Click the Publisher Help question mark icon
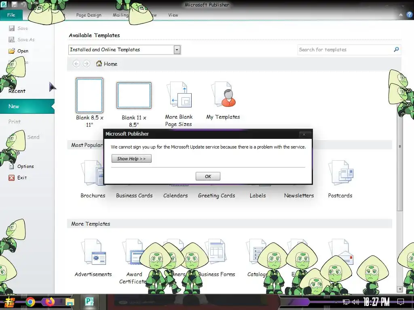Viewport: 414px width, 310px height. point(410,15)
